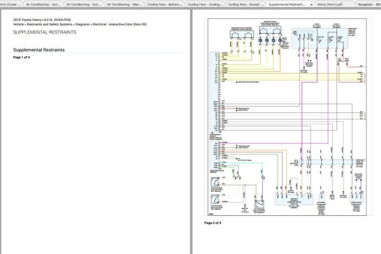Click the uppercase SUPPLEMENTAL RESTRAINTS heading

tap(44, 32)
